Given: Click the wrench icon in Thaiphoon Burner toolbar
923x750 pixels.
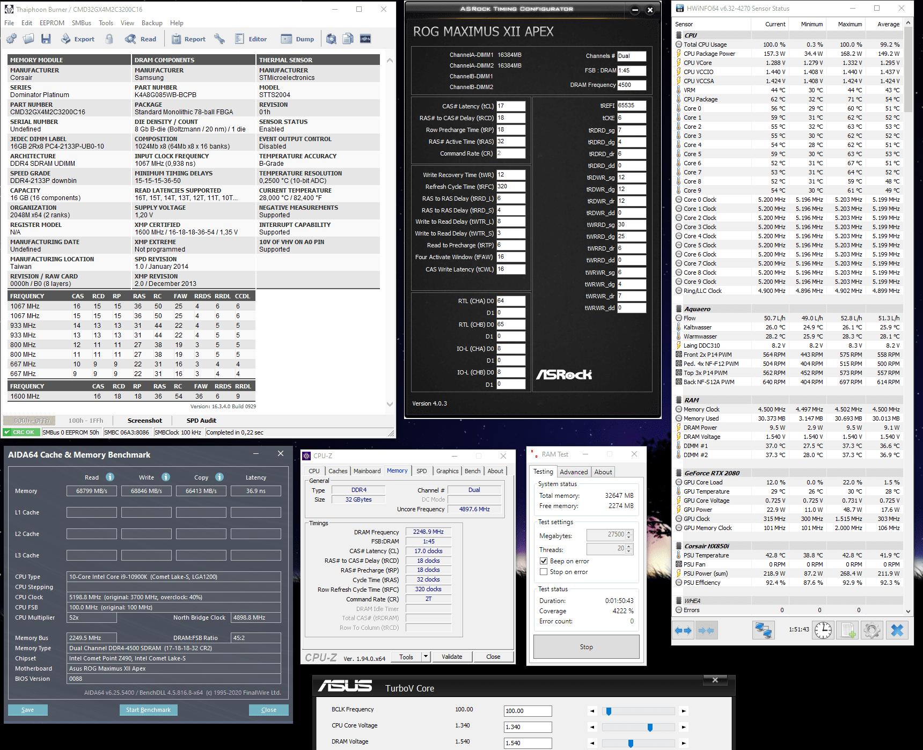Looking at the screenshot, I should pyautogui.click(x=219, y=39).
